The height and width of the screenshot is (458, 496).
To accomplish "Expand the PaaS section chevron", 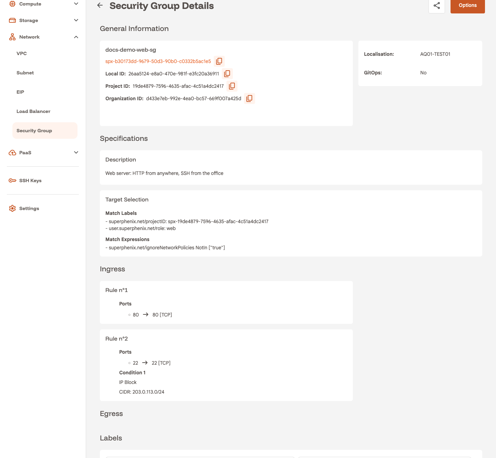I will click(x=76, y=153).
